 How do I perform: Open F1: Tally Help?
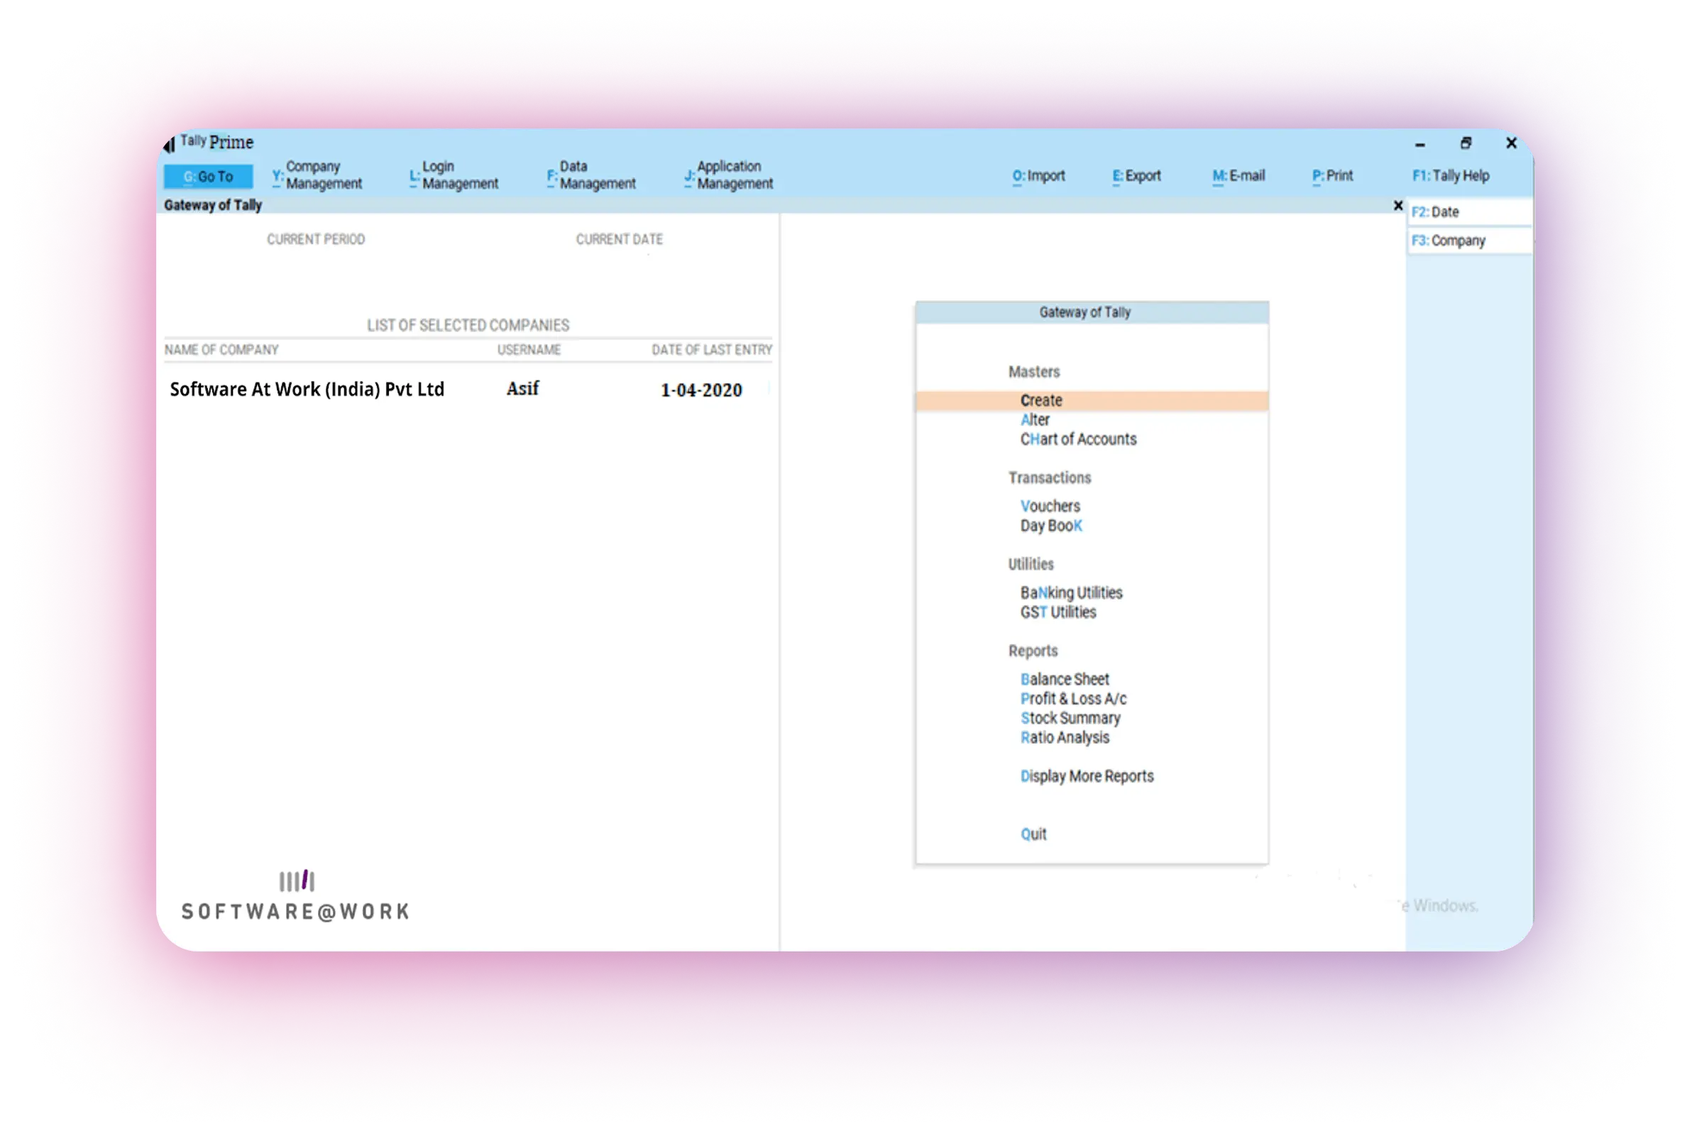point(1450,176)
